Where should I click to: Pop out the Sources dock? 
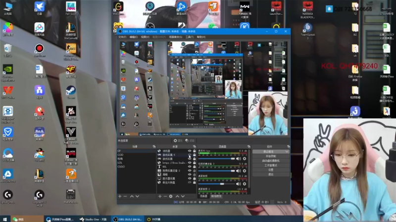pyautogui.click(x=194, y=147)
